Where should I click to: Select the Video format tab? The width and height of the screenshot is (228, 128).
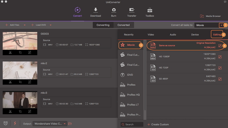point(151,35)
